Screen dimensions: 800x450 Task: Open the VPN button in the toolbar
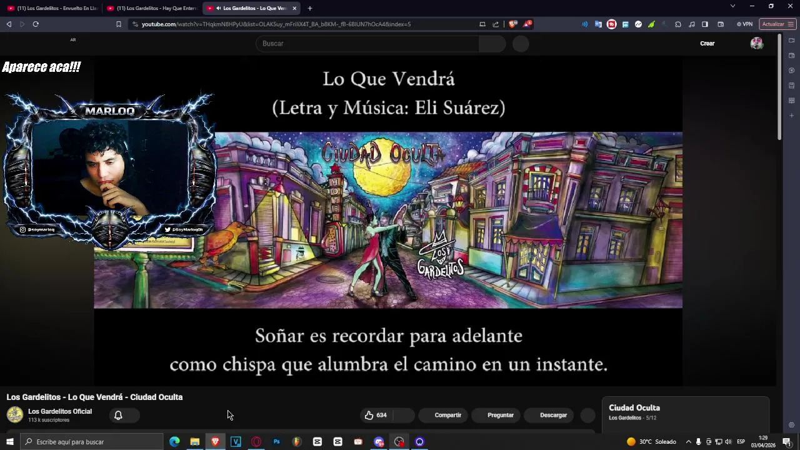pos(744,24)
